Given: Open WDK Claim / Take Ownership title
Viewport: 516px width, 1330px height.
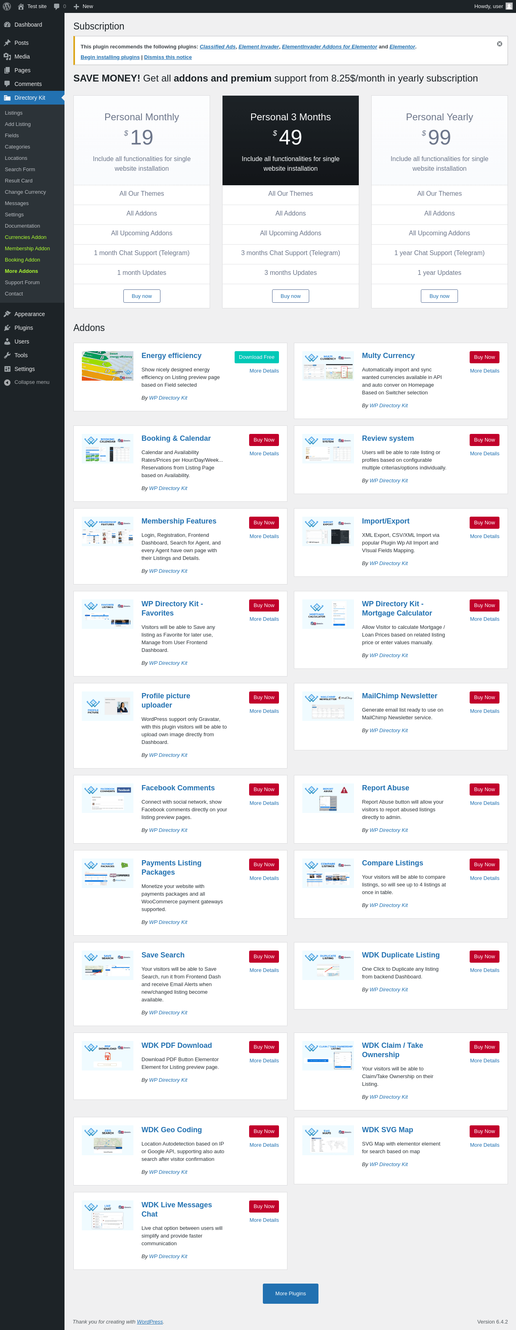Looking at the screenshot, I should point(392,1050).
